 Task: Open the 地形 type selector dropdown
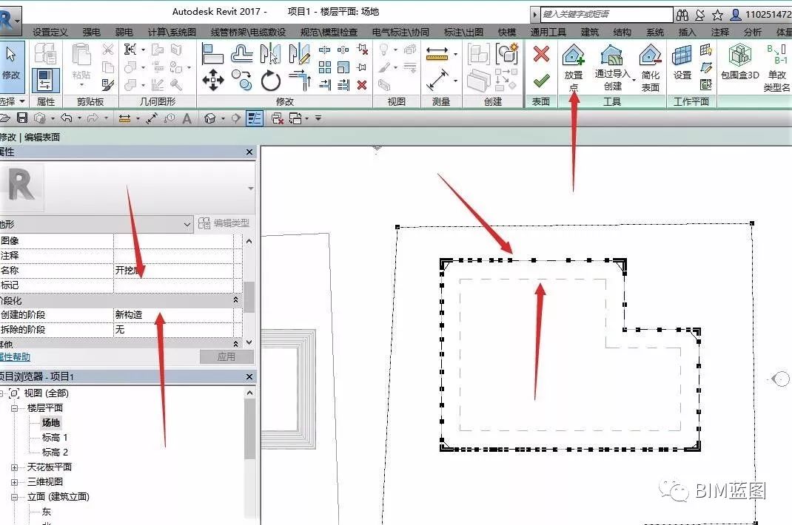click(187, 223)
